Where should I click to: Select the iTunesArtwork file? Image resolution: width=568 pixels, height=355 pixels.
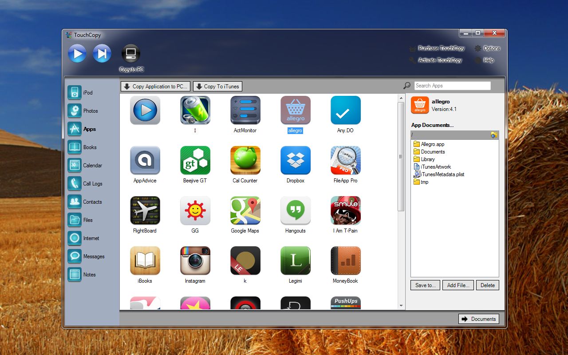(x=432, y=167)
